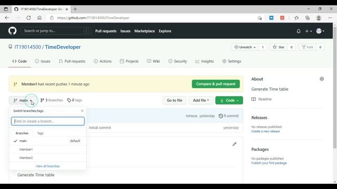Open the Issues repository tab
This screenshot has height=189, width=337.
43,61
